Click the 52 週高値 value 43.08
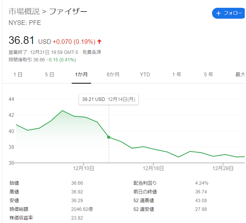The width and height of the screenshot is (246, 223). pyautogui.click(x=201, y=201)
